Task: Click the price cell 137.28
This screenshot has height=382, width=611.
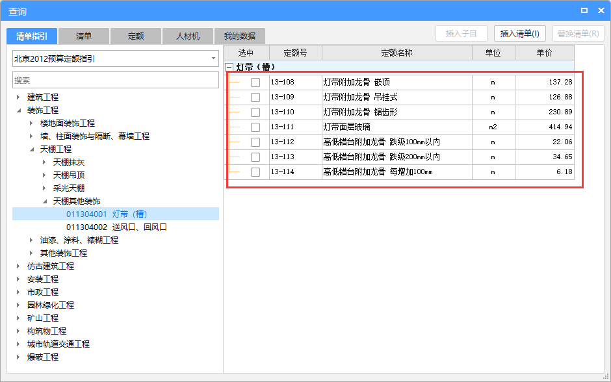Action: [x=544, y=82]
